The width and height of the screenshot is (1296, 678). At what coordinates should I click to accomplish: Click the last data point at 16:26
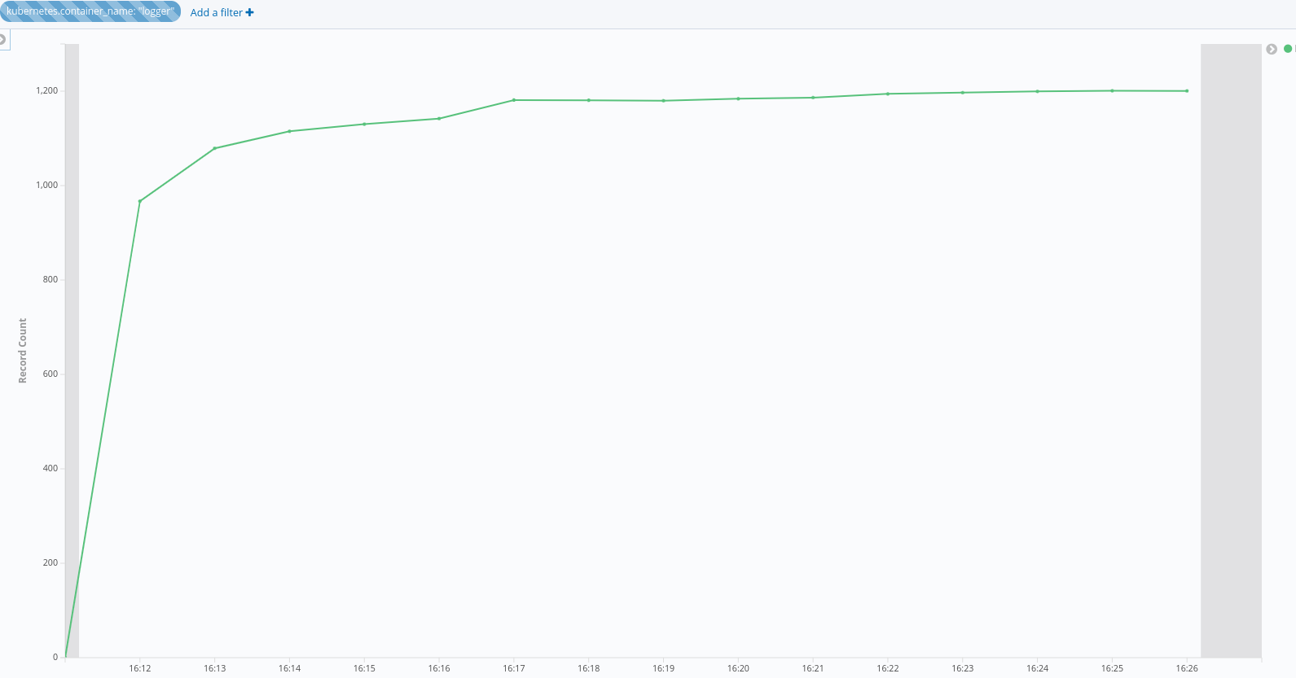point(1187,91)
